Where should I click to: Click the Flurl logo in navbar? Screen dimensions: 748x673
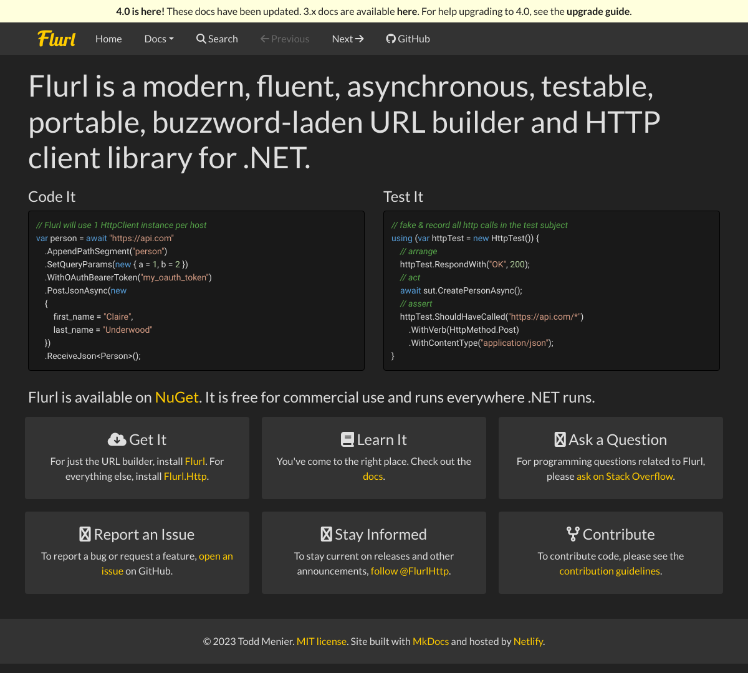[57, 39]
